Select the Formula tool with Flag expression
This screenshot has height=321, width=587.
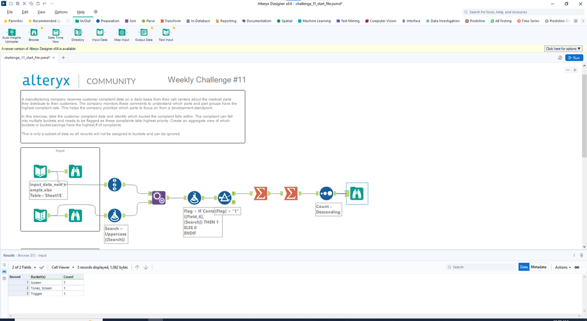coord(194,198)
